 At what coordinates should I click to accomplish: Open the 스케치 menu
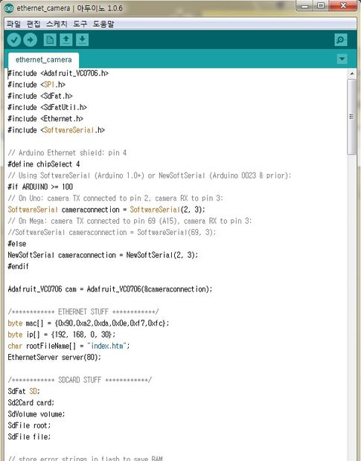57,24
